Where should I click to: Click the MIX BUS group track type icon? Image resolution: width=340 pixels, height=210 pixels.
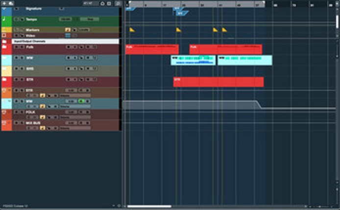coord(4,123)
